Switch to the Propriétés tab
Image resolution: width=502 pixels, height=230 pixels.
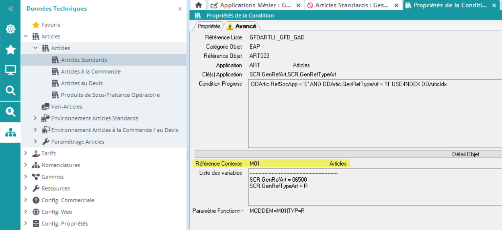(209, 26)
